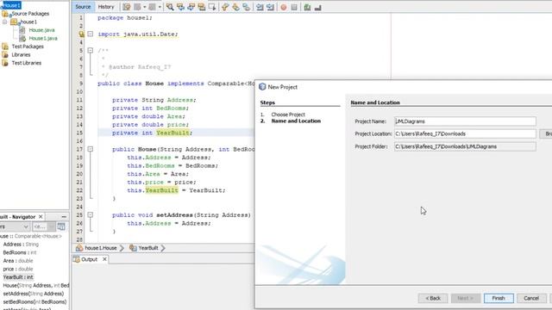Click Choose Project step in wizard
The image size is (552, 310).
(x=288, y=115)
